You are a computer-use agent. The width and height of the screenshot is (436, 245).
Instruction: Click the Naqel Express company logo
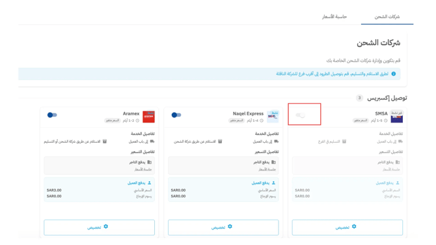pos(273,117)
